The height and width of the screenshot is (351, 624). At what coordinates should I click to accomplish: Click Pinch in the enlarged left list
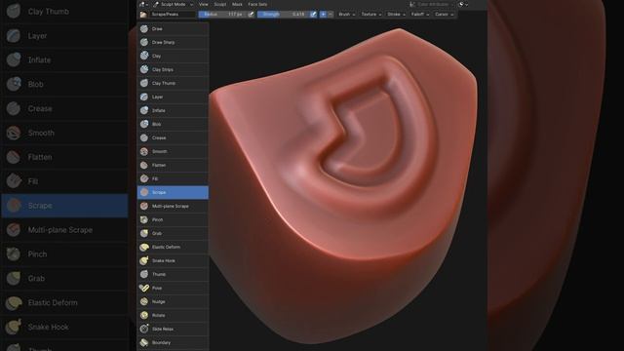65,254
